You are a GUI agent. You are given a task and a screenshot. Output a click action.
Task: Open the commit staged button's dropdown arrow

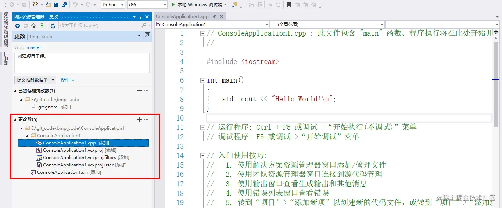click(x=53, y=80)
